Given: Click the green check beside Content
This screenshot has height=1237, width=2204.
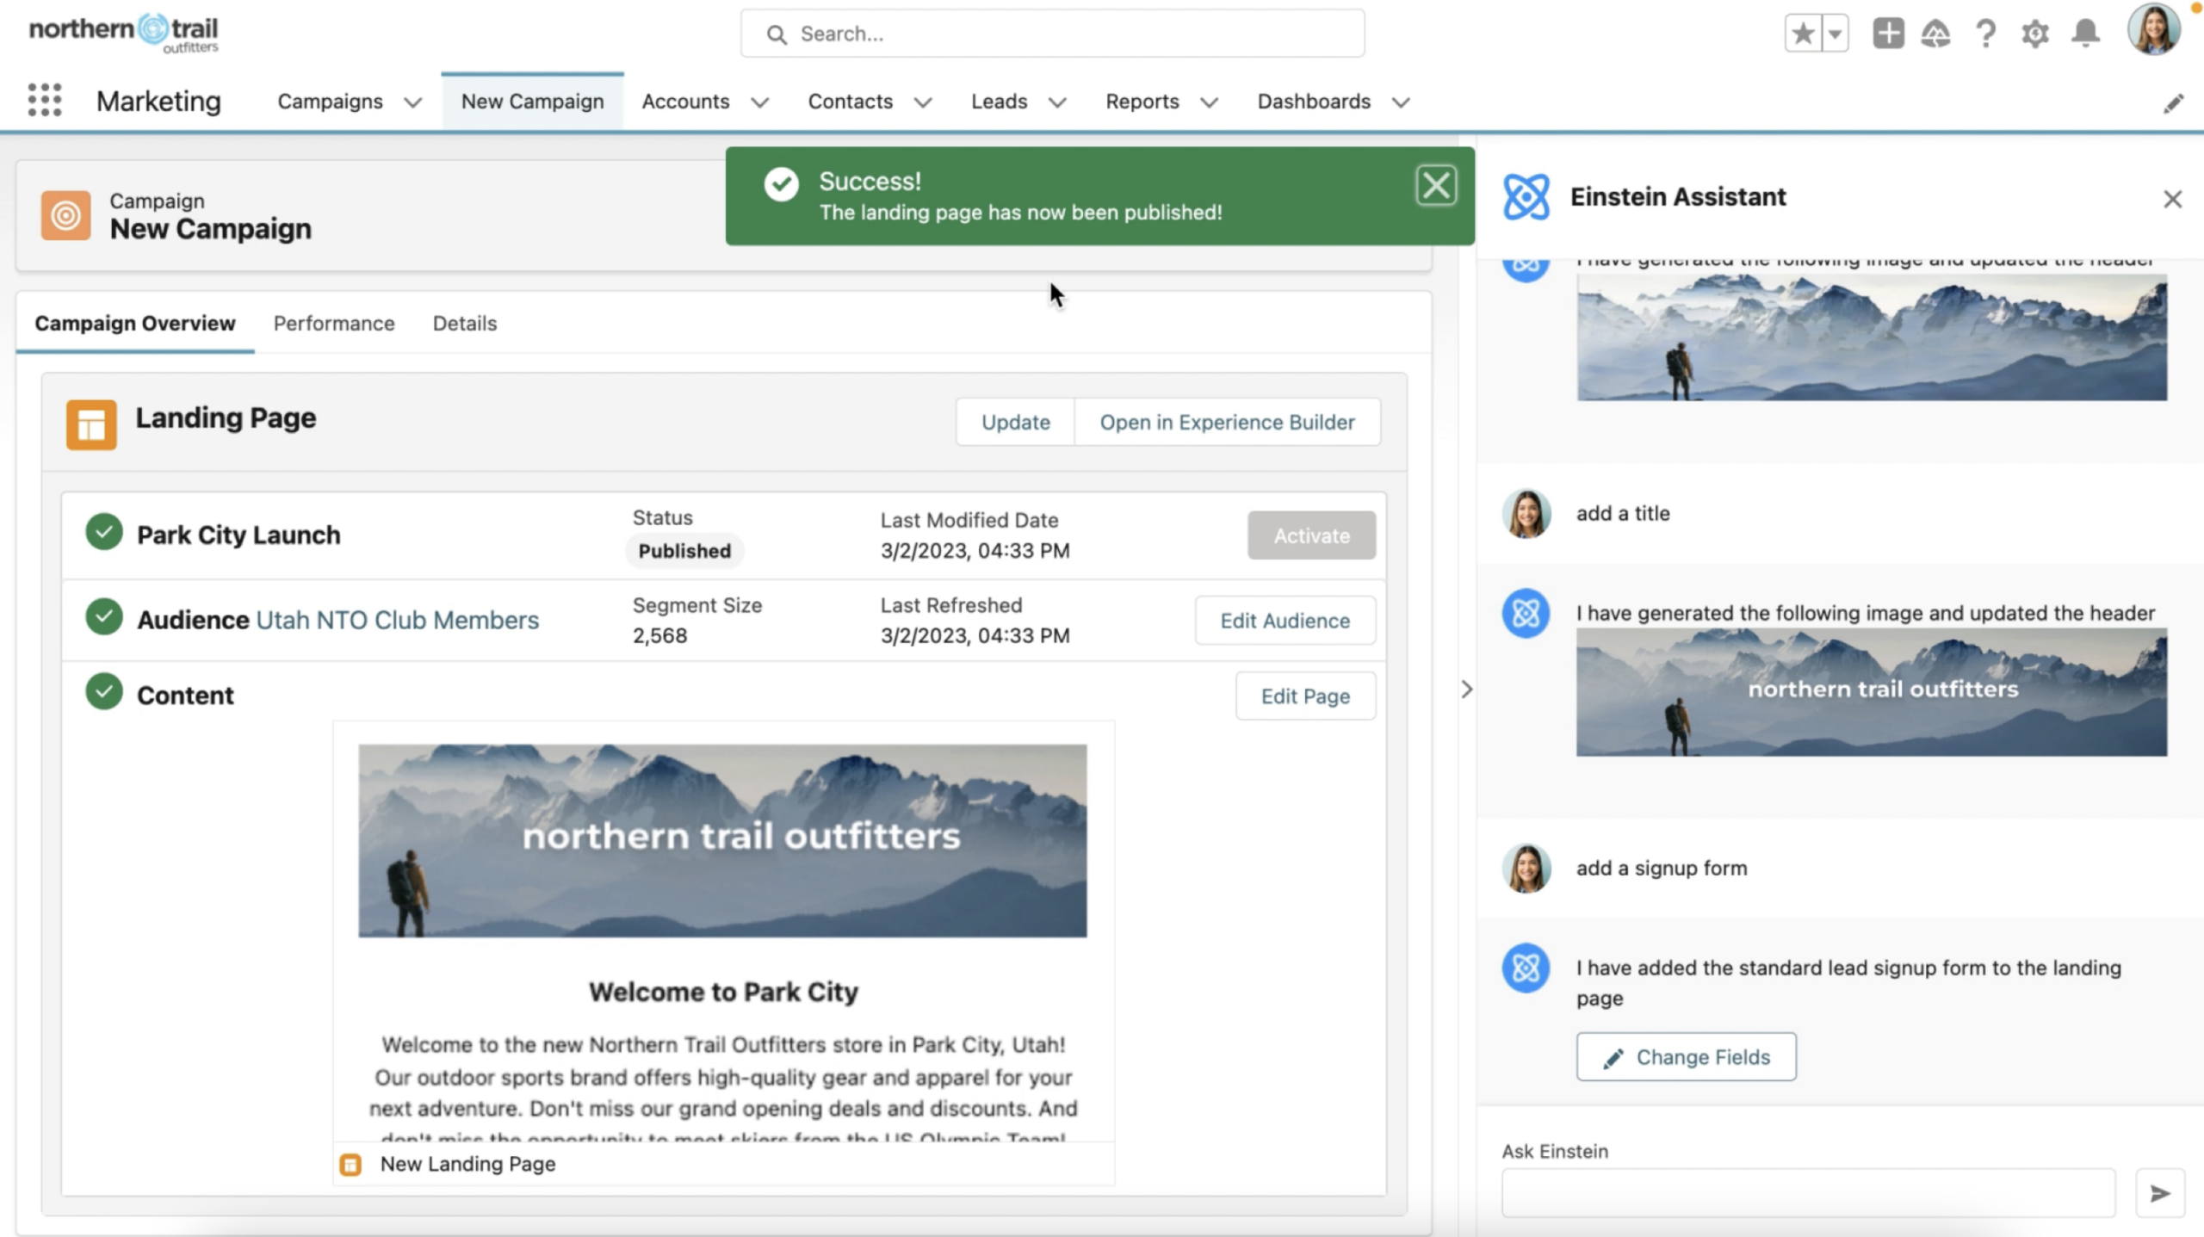Looking at the screenshot, I should point(104,692).
